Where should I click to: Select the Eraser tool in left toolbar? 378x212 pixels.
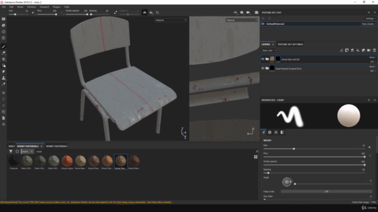pos(4,53)
